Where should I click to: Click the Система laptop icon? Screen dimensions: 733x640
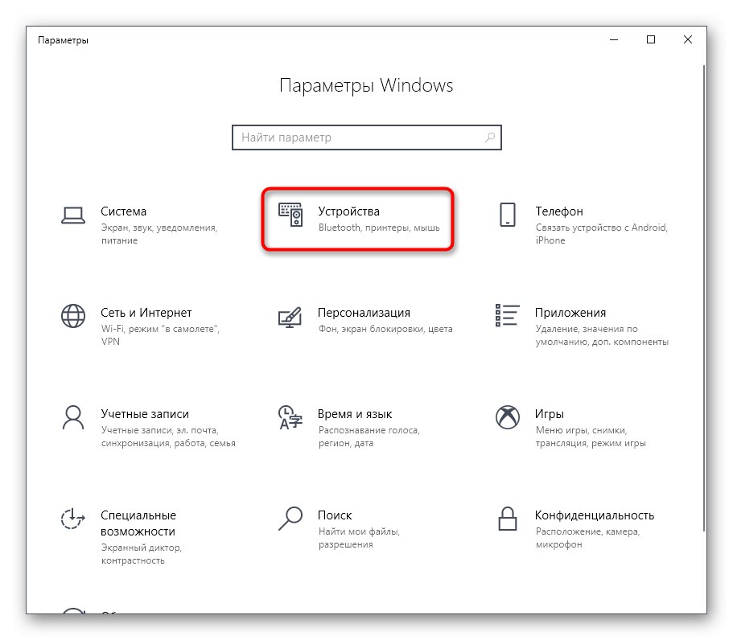coord(73,215)
